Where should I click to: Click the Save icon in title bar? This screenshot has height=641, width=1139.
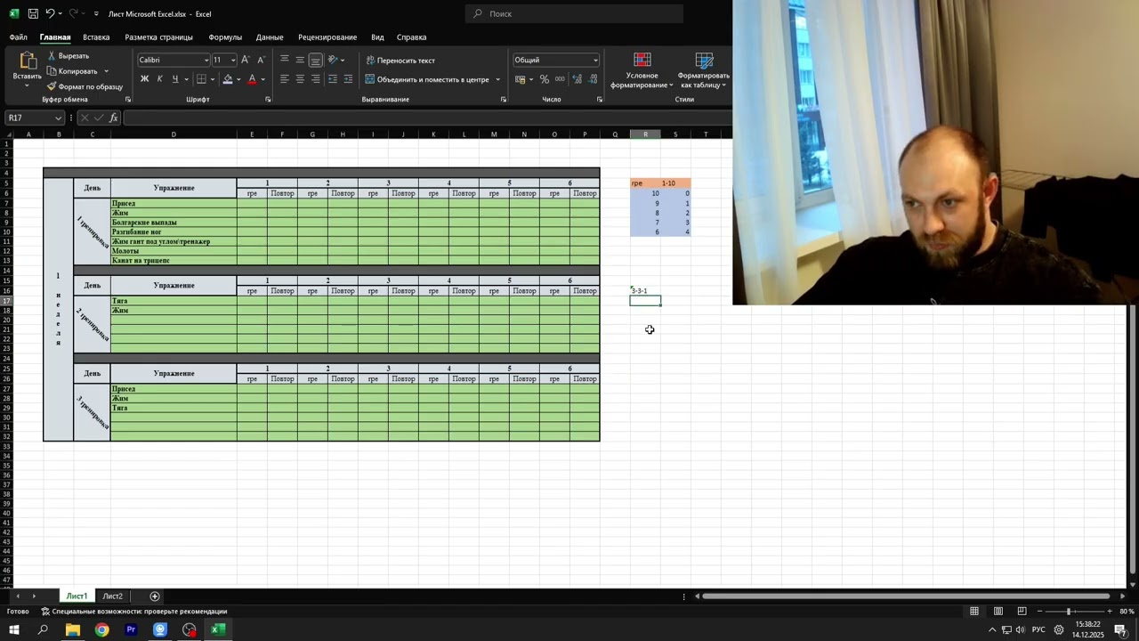[x=33, y=13]
